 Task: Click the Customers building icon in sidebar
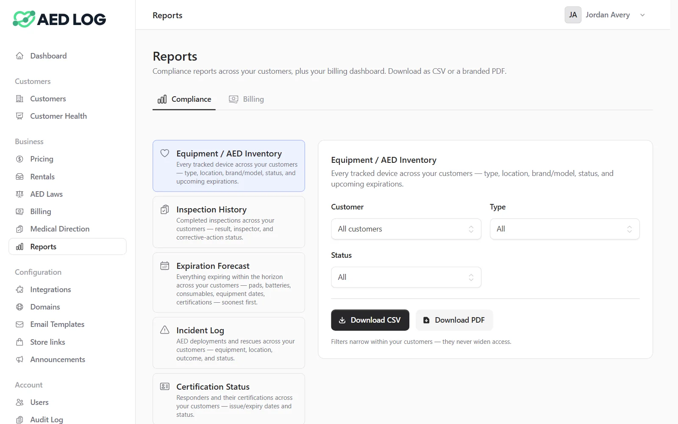pos(19,99)
